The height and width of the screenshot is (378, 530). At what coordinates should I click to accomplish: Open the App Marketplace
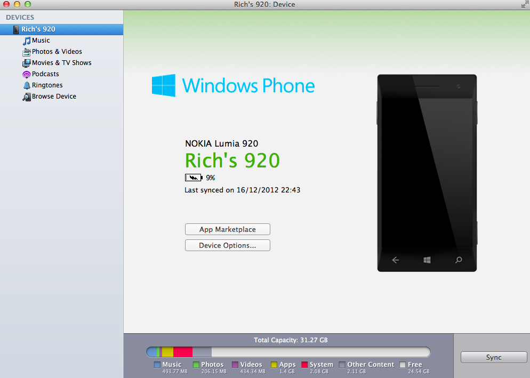point(227,229)
